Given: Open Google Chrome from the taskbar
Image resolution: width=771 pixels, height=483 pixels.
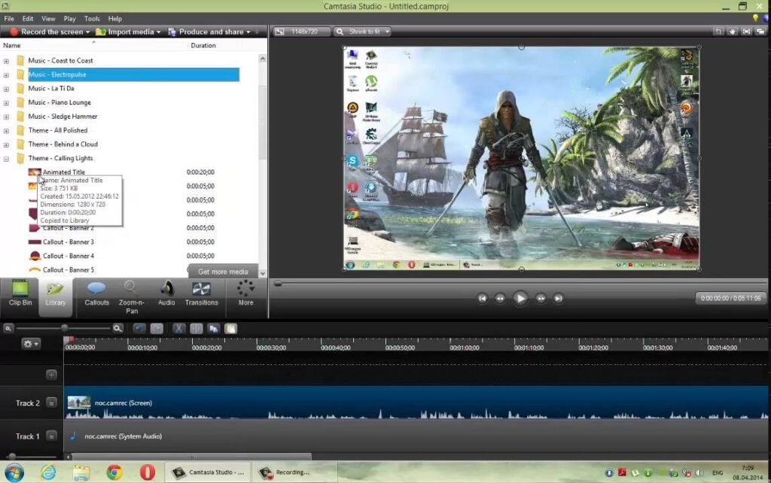Looking at the screenshot, I should (x=114, y=472).
